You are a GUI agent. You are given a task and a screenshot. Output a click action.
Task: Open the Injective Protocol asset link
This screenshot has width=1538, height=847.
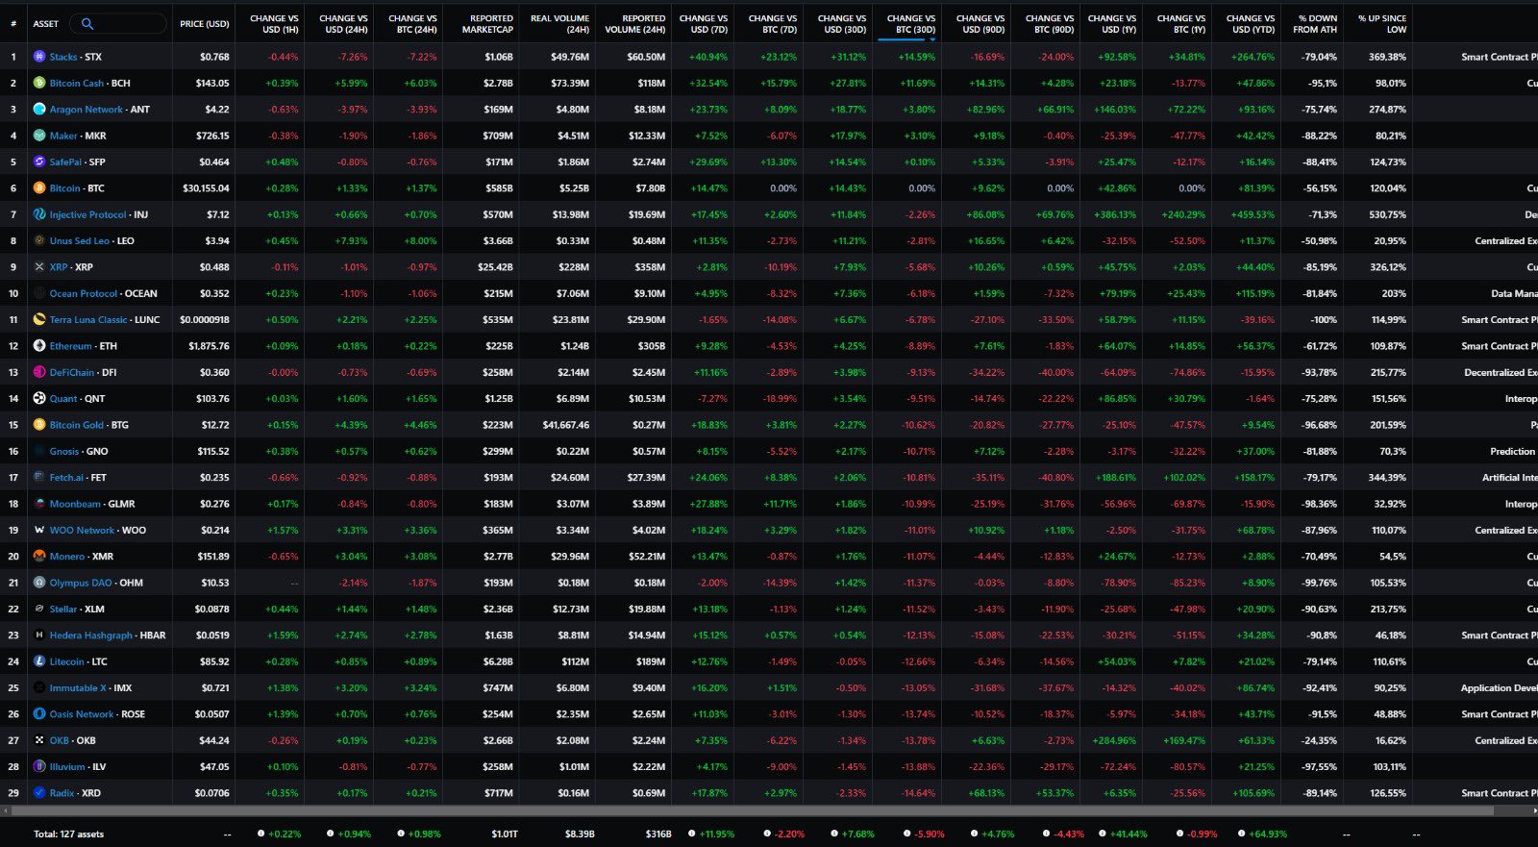[x=87, y=214]
